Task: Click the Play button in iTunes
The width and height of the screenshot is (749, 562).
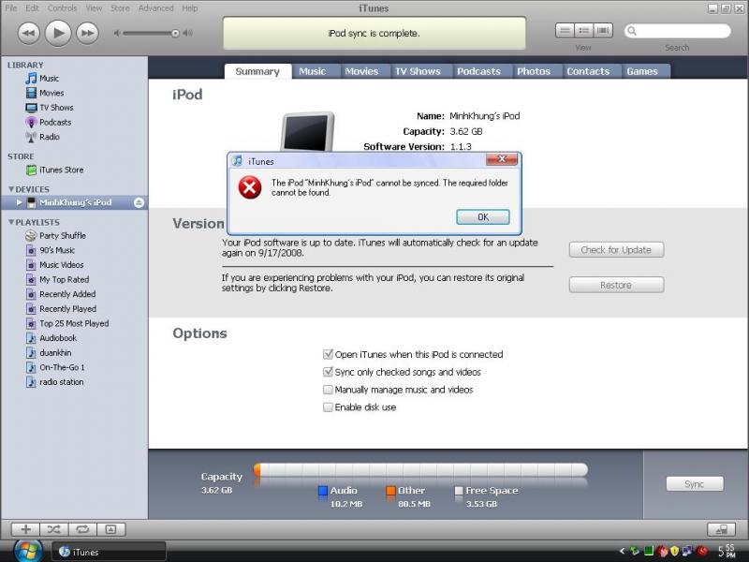Action: pyautogui.click(x=58, y=33)
